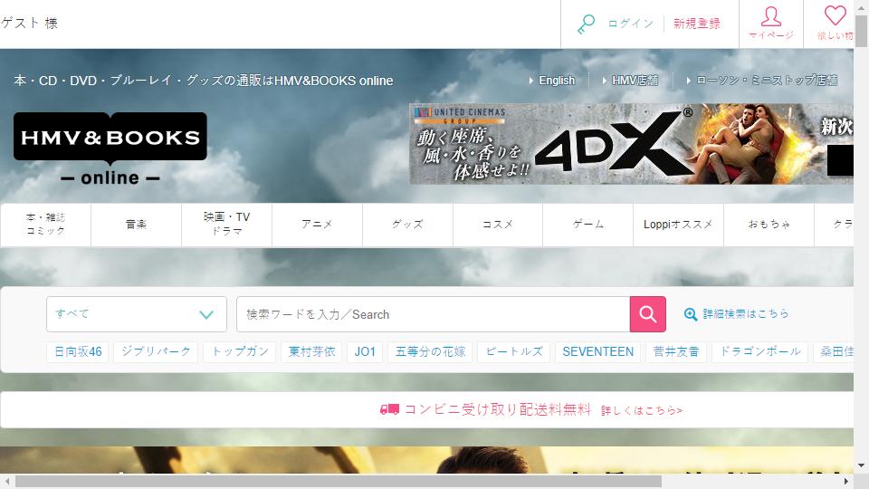Open the Loppiオススメ menu
The image size is (869, 489).
(x=678, y=224)
